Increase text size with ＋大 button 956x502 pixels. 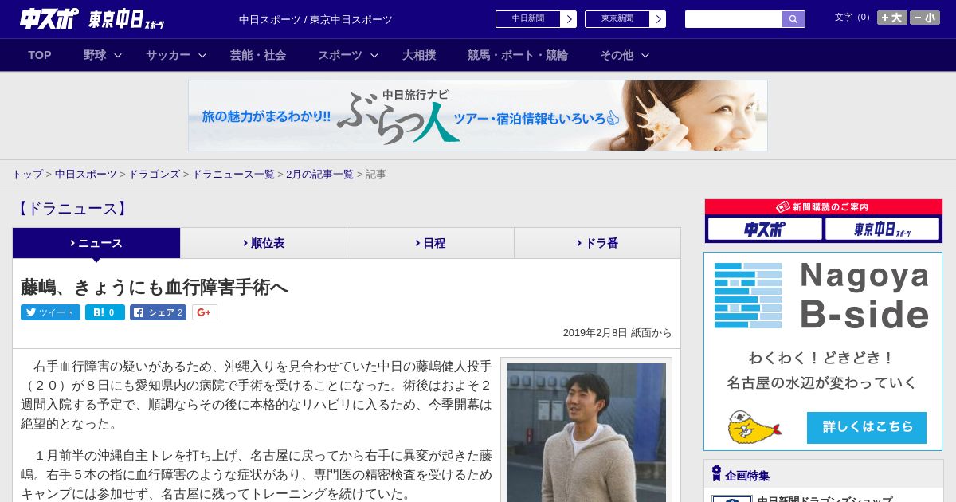(x=891, y=18)
